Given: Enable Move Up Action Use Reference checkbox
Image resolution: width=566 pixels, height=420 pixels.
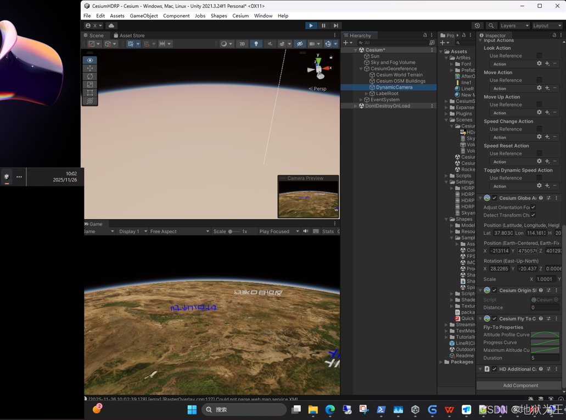Looking at the screenshot, I should pos(539,104).
